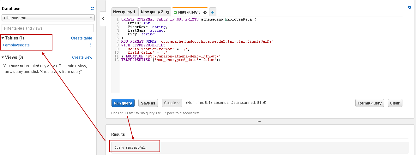
Task: Click the Filter tables and views field
Action: point(48,28)
